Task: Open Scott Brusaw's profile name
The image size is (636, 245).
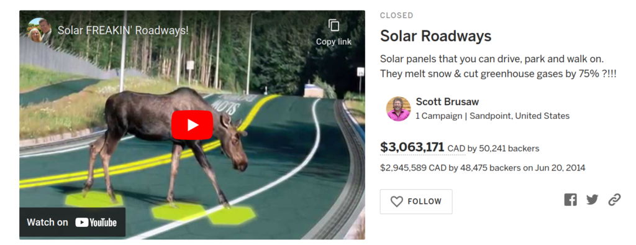Action: (447, 101)
